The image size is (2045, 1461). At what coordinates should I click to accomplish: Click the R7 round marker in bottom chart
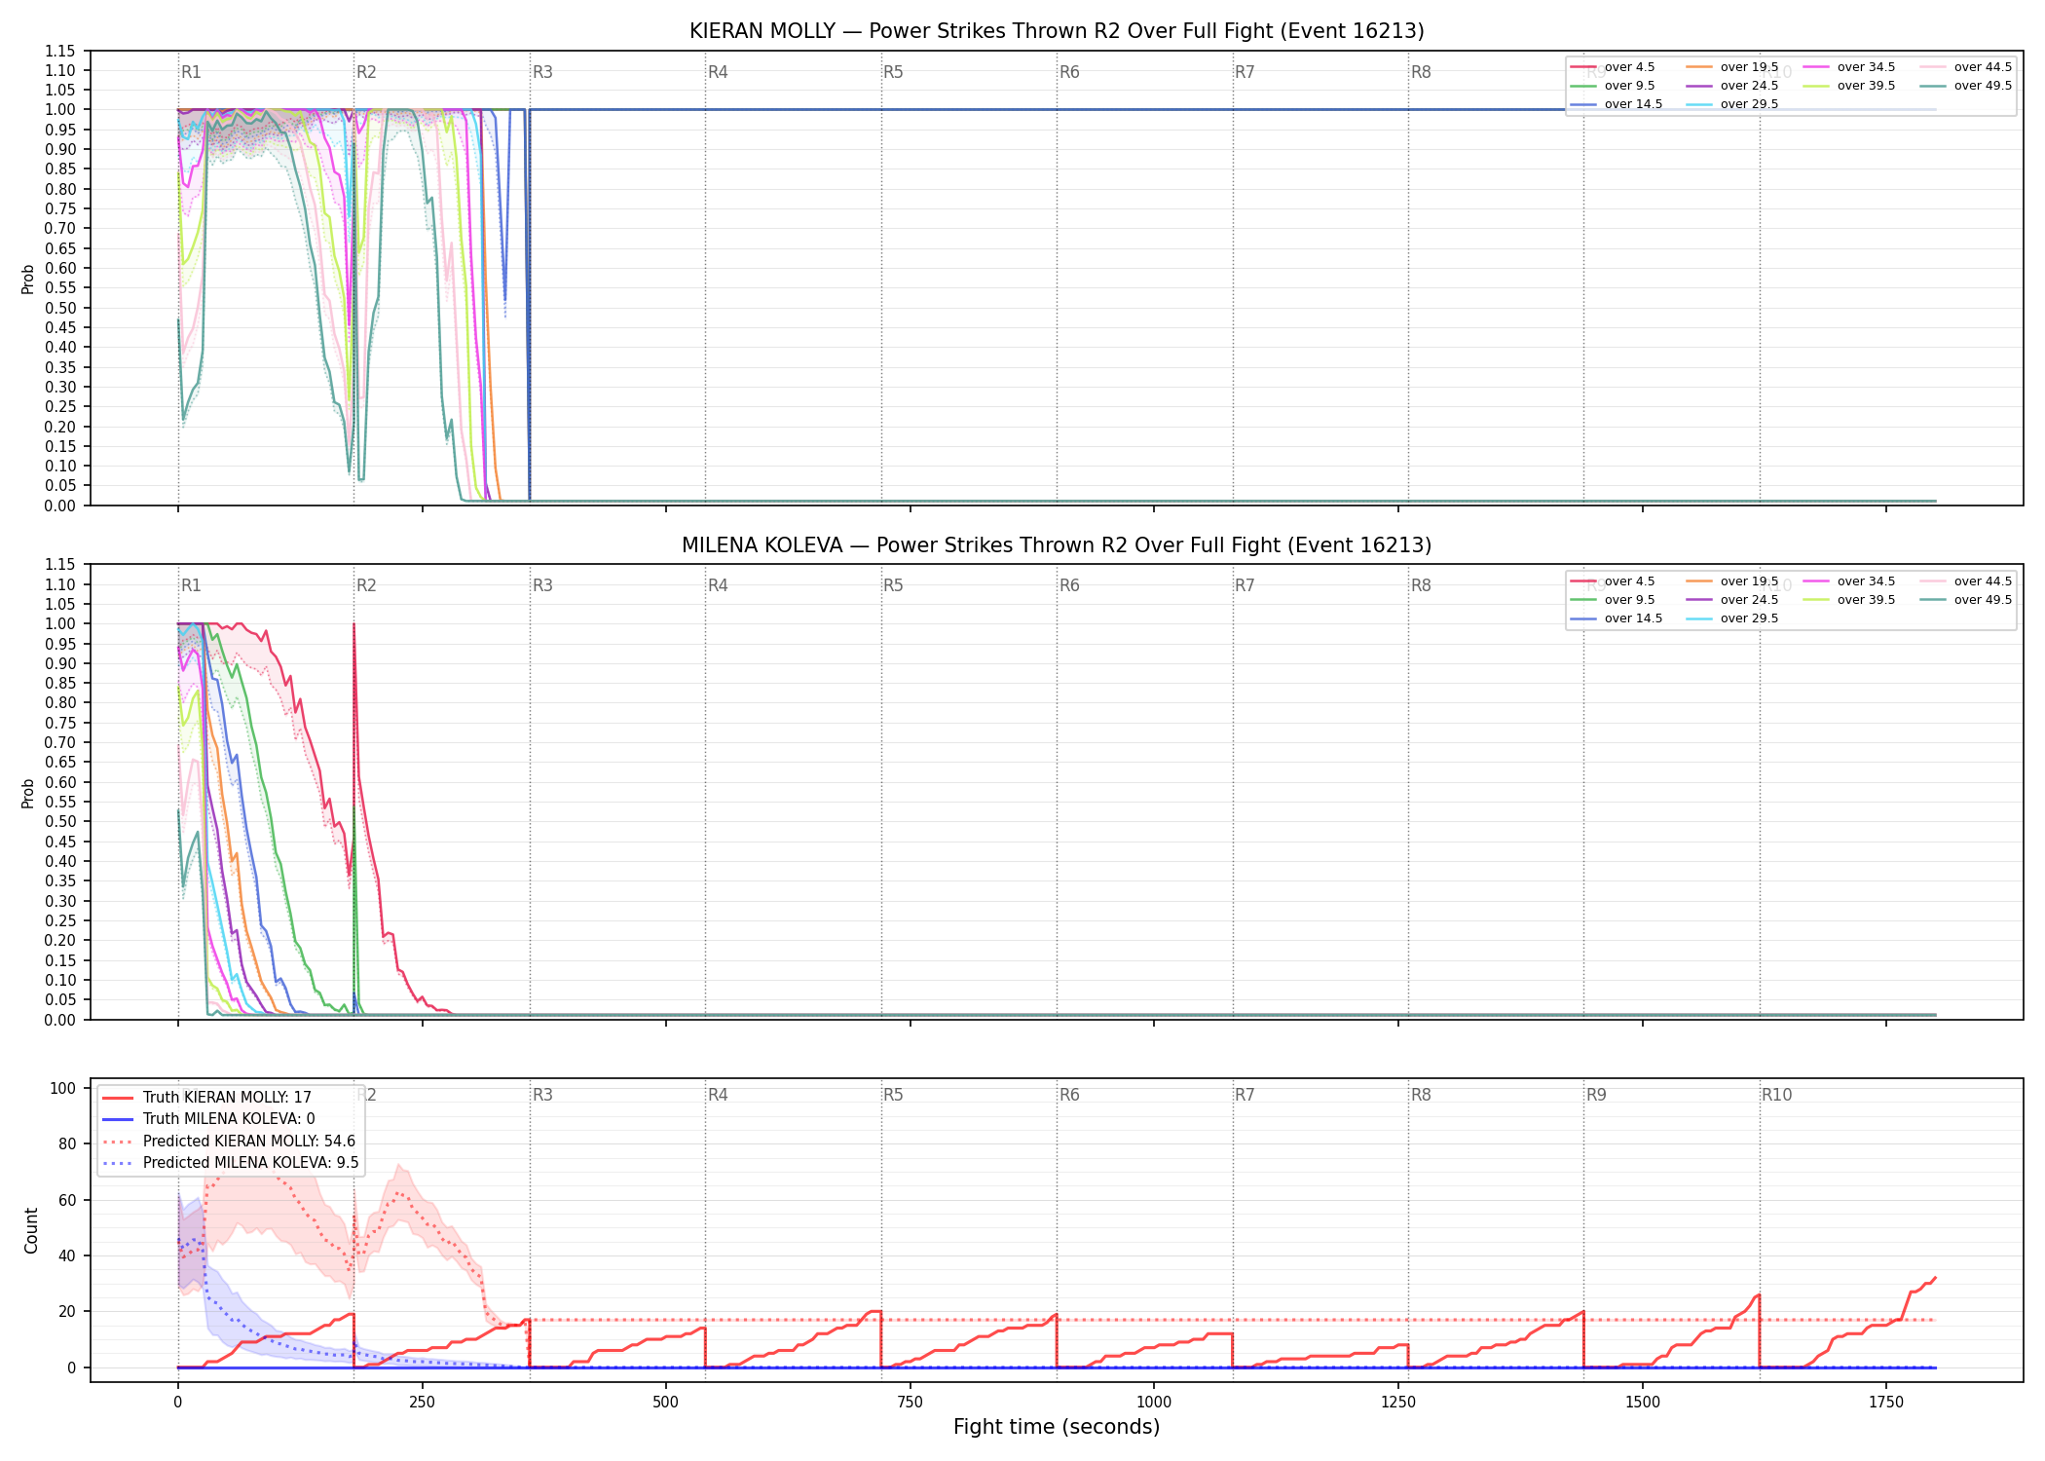[x=1245, y=1095]
